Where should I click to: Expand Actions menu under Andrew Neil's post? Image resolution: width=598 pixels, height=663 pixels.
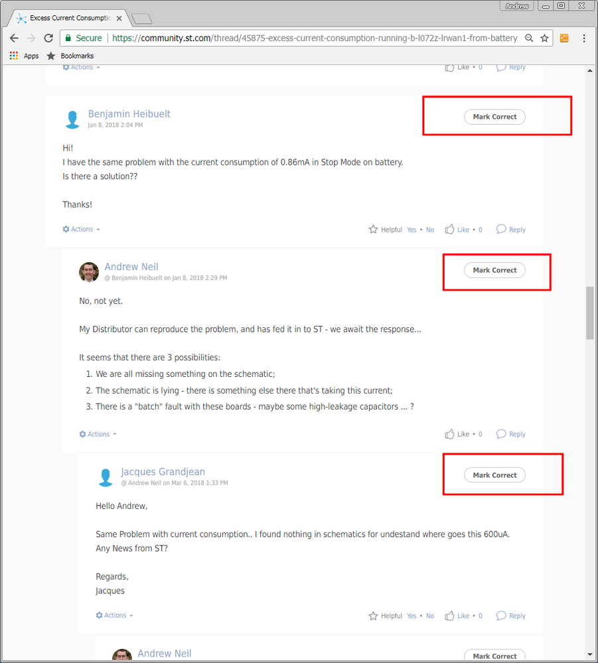pos(98,434)
